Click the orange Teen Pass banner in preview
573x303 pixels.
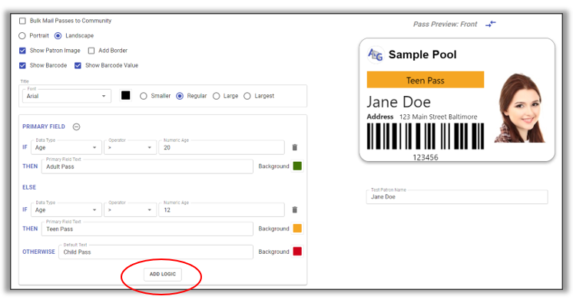tap(426, 80)
